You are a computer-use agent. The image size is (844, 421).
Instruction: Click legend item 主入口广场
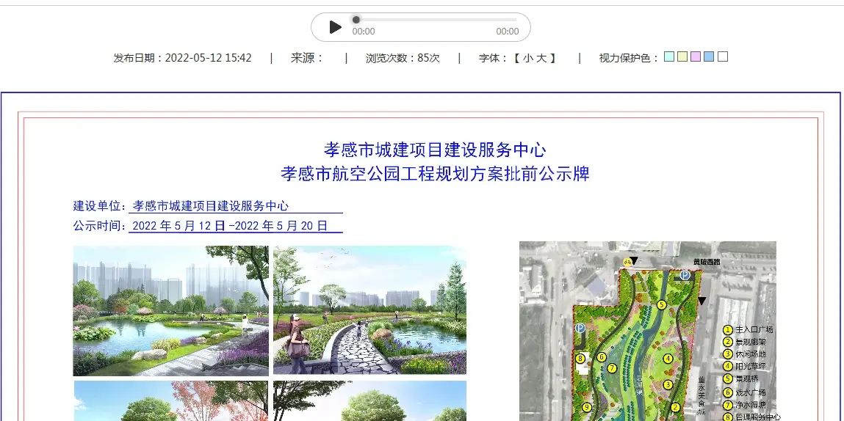click(754, 329)
